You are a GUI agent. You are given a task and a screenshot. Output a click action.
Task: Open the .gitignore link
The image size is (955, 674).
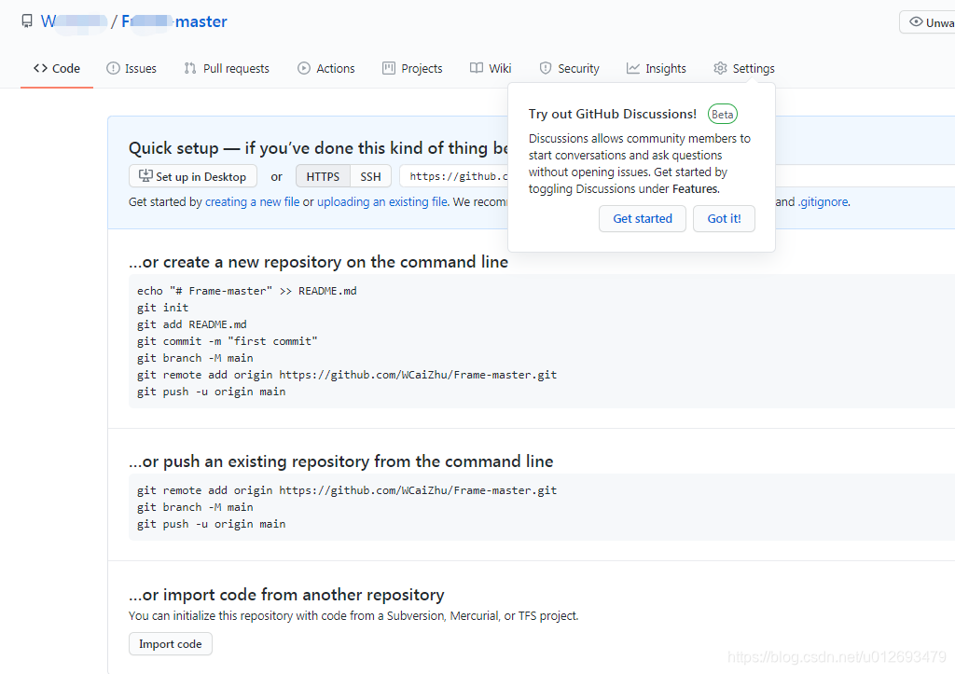tap(823, 201)
